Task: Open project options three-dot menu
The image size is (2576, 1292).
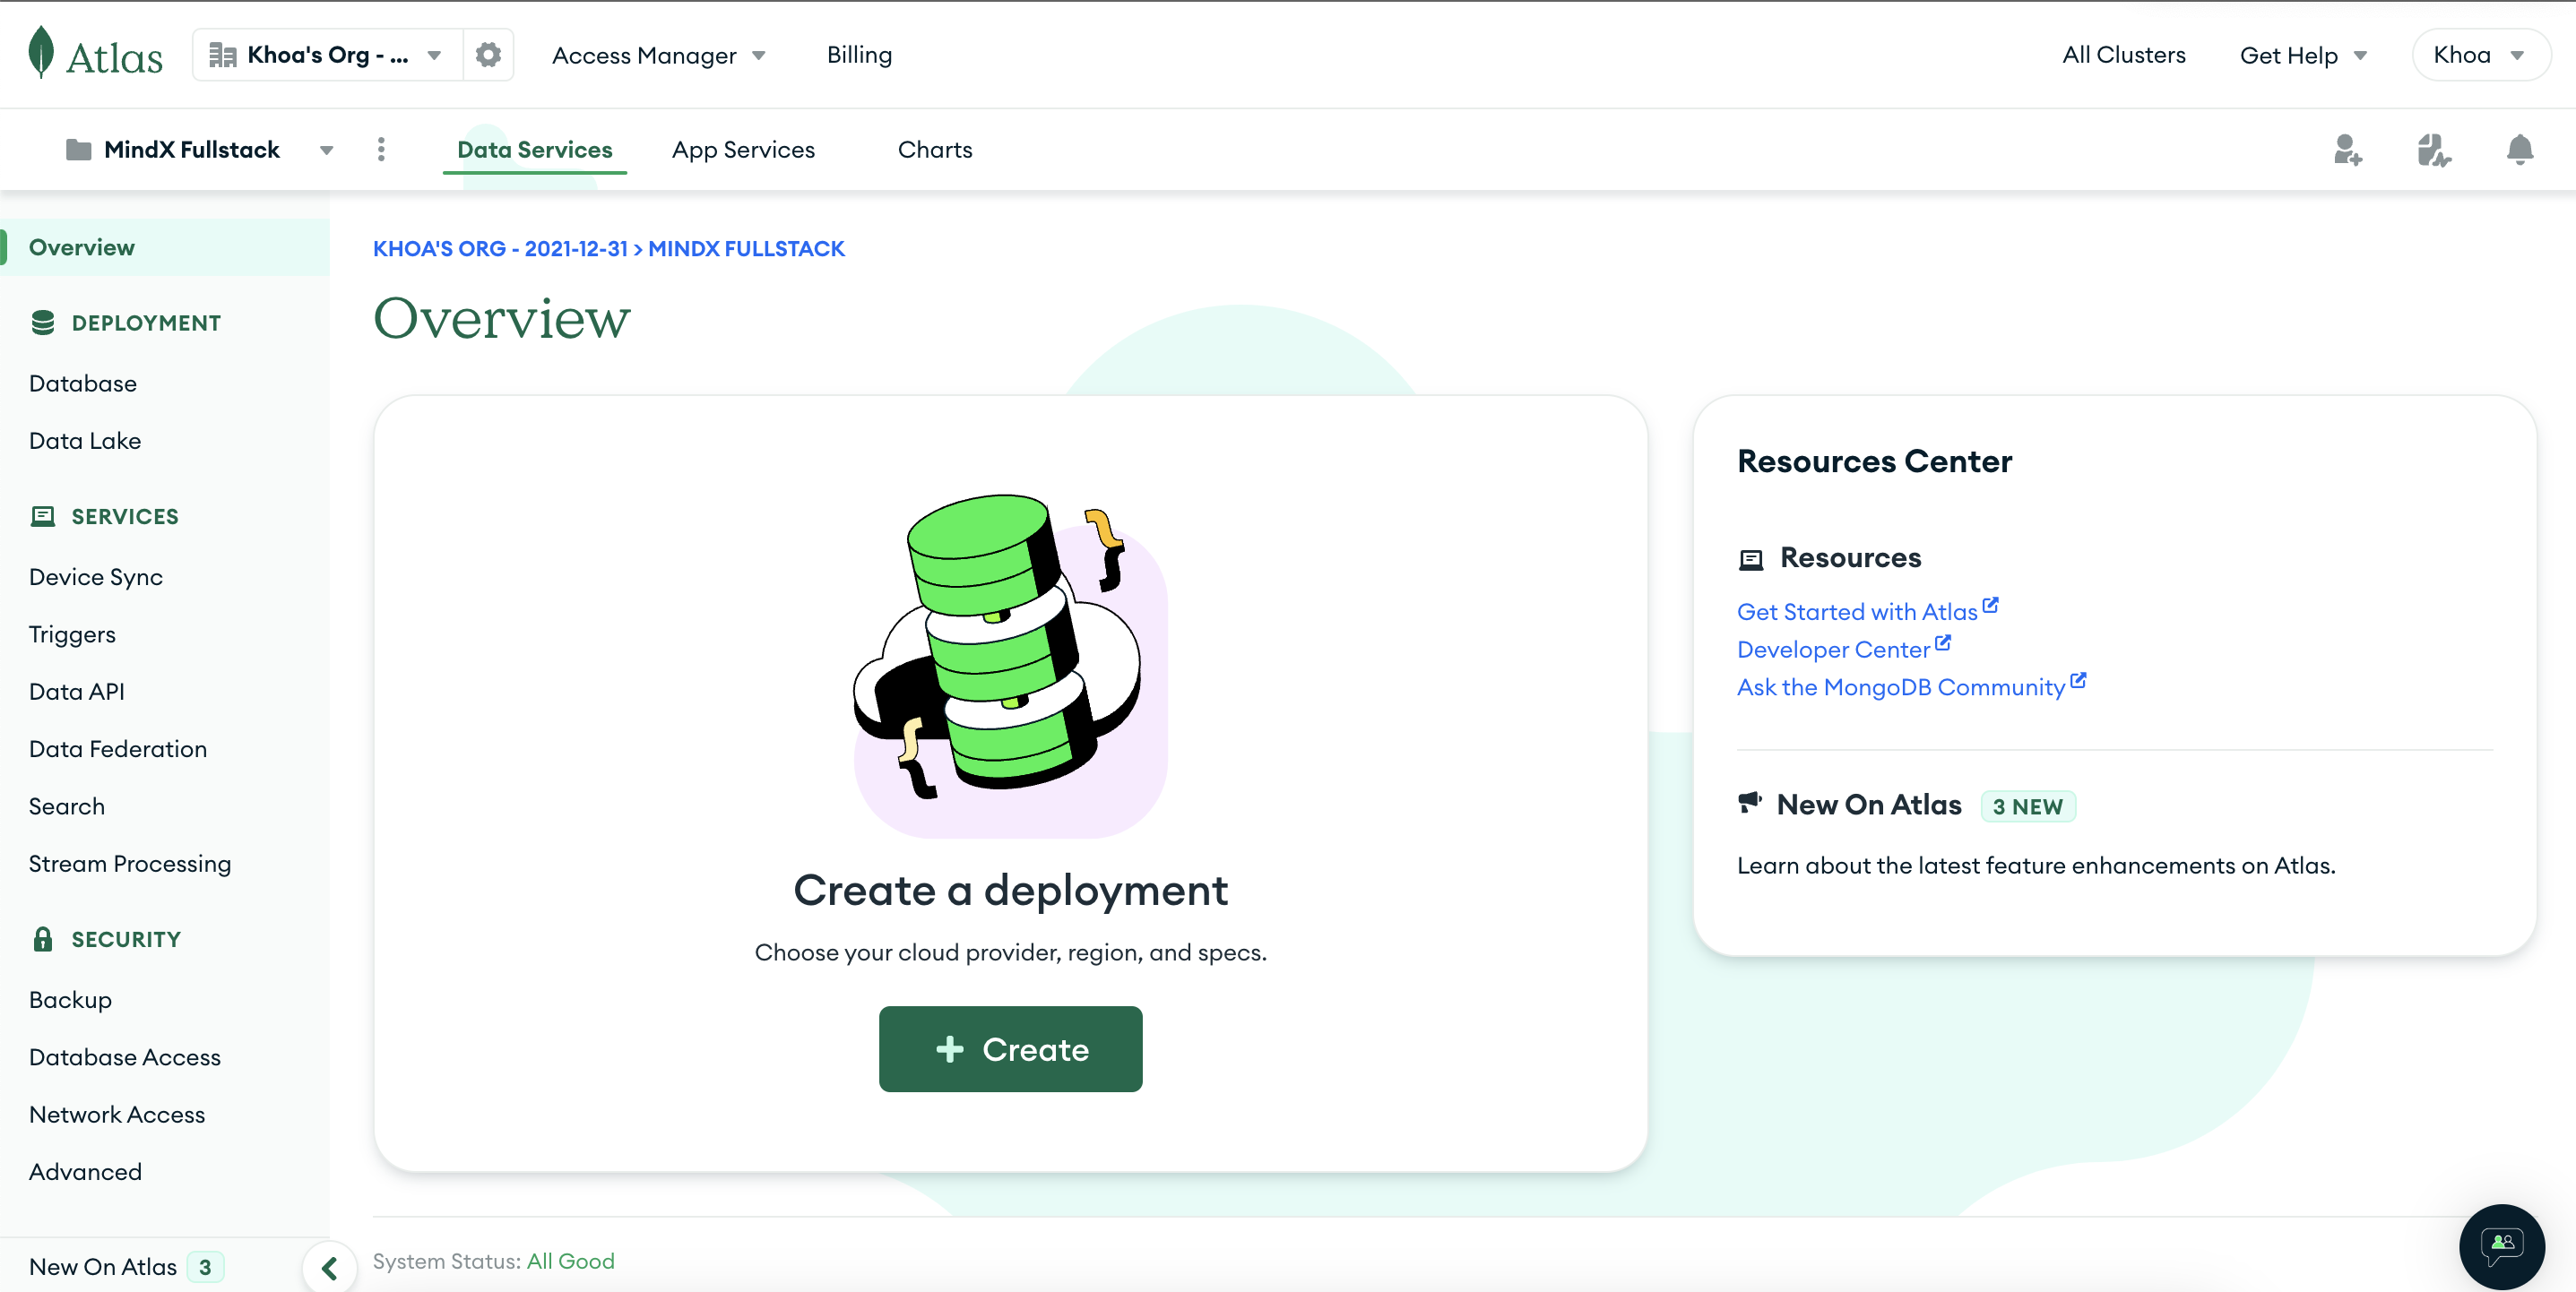Action: 381,150
